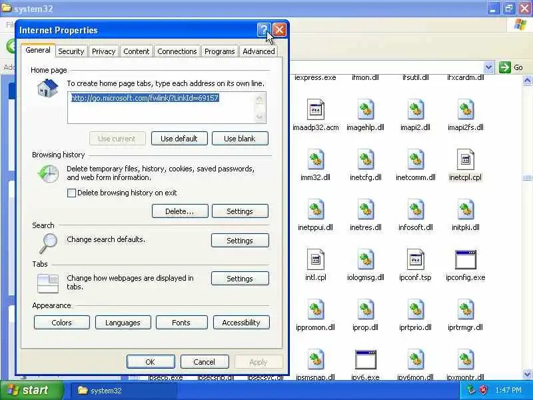Select the ipconf.tsp file icon
This screenshot has height=400, width=533.
(x=415, y=259)
